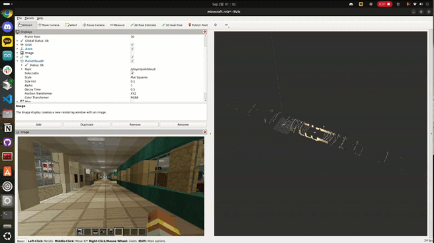The image size is (434, 243).
Task: Edit the Decay Time value 0.5
Action: pyautogui.click(x=132, y=89)
